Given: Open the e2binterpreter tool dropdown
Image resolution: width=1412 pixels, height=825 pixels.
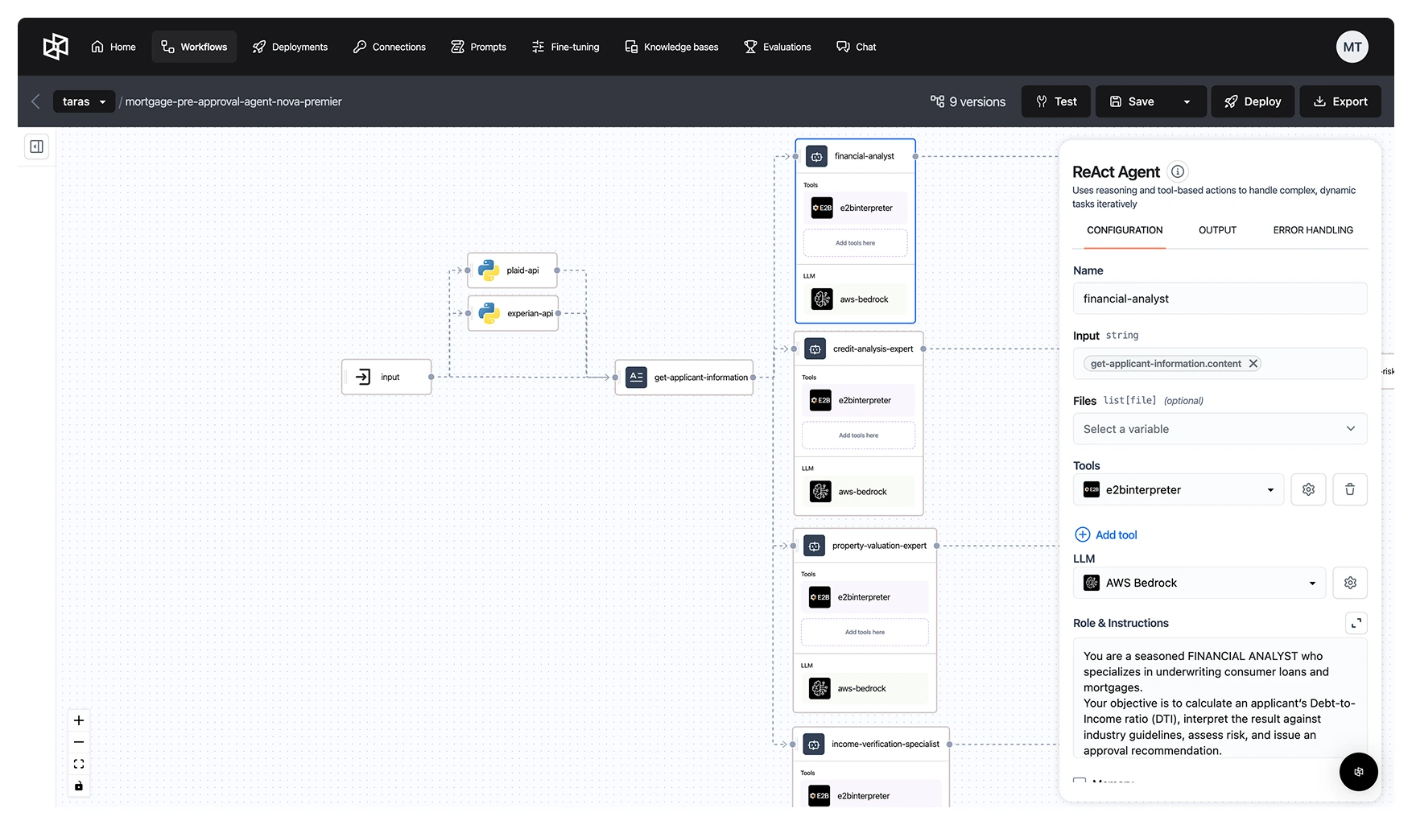Looking at the screenshot, I should click(x=1179, y=489).
